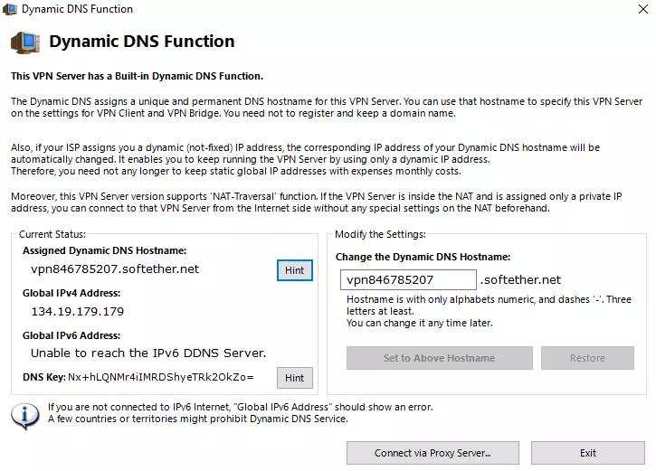Select the vpn846785207.softether.net assigned hostname text

115,268
